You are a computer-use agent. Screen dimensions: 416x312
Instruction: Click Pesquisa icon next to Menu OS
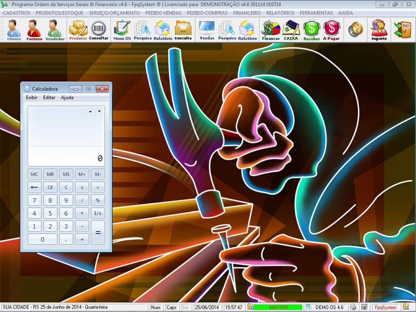[x=142, y=30]
